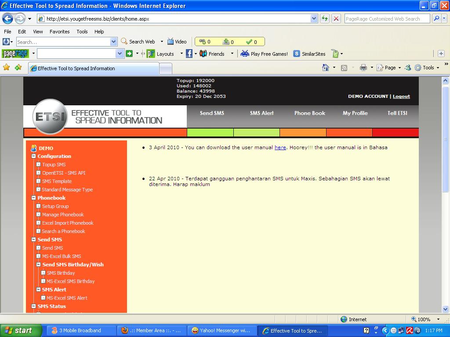This screenshot has height=337, width=450.
Task: Open SimilarSites toolbar button
Action: click(309, 54)
